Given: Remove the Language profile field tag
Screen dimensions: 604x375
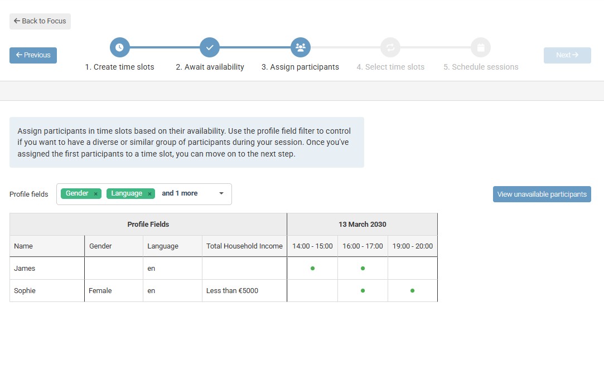Looking at the screenshot, I should tap(149, 194).
